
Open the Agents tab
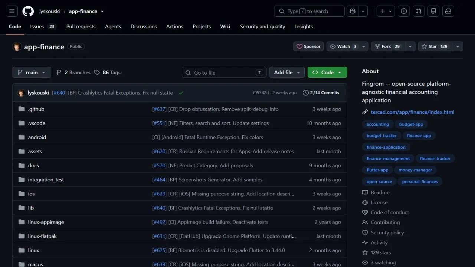click(113, 26)
